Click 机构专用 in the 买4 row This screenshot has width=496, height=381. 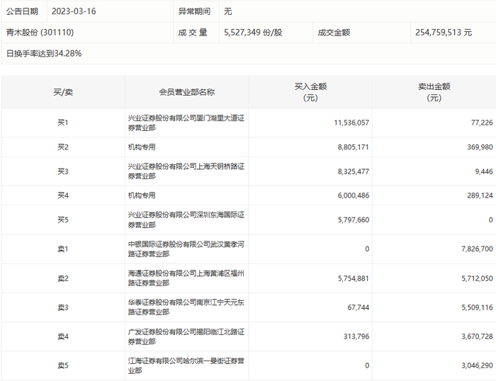click(x=142, y=195)
